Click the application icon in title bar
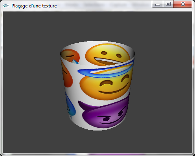The height and width of the screenshot is (156, 195). [x=6, y=5]
